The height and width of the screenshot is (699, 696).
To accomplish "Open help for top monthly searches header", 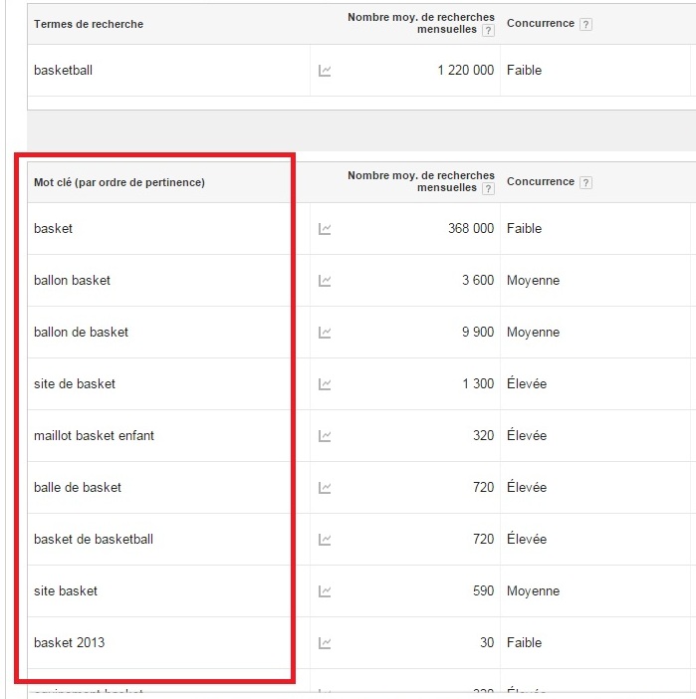I will tap(488, 30).
